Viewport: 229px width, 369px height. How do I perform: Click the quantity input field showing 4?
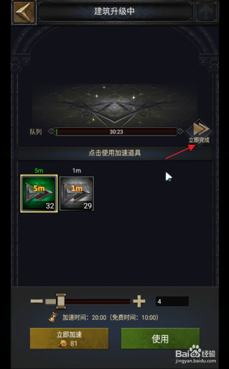tap(172, 301)
